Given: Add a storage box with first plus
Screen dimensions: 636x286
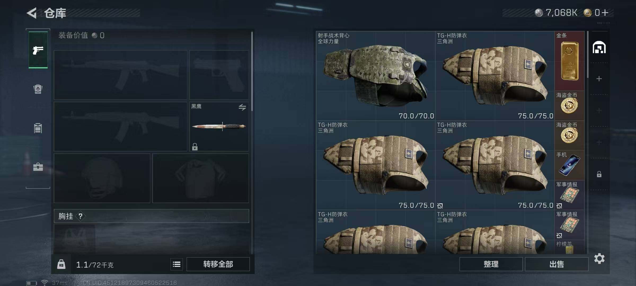Looking at the screenshot, I should coord(599,79).
